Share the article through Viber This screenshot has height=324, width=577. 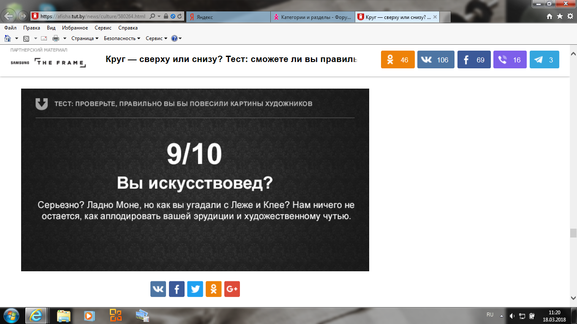(510, 60)
